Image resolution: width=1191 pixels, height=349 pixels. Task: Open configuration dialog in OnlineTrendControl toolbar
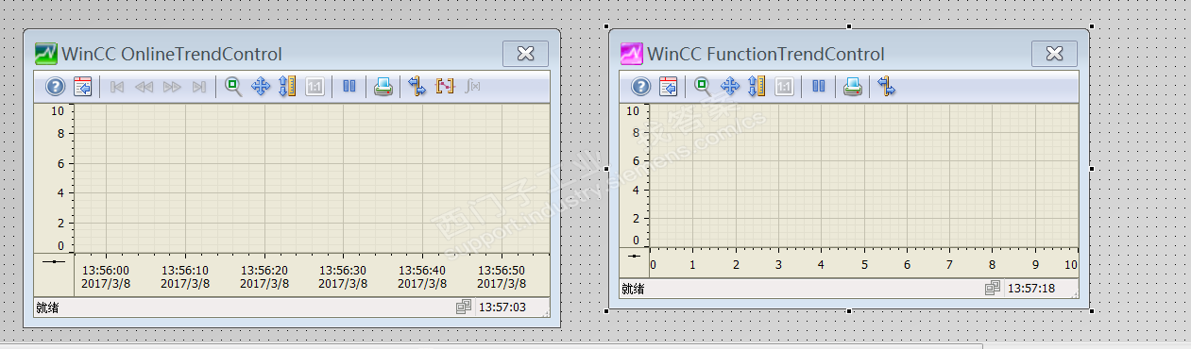pyautogui.click(x=83, y=87)
